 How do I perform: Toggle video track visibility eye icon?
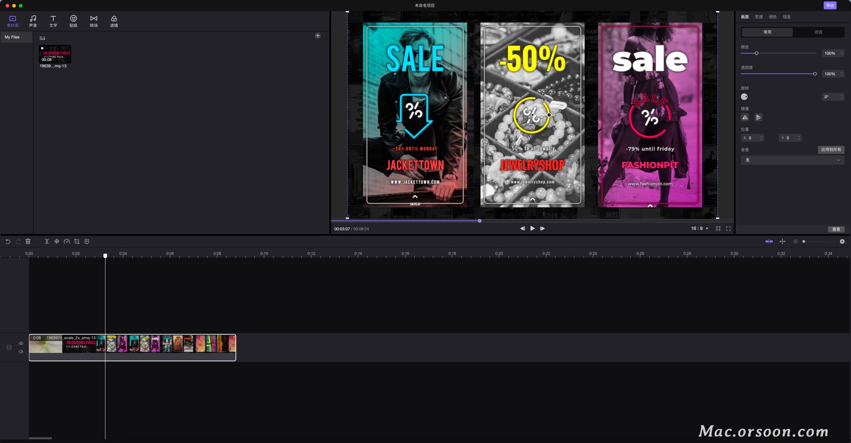click(x=21, y=343)
